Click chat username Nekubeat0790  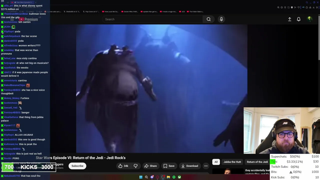click(12, 176)
